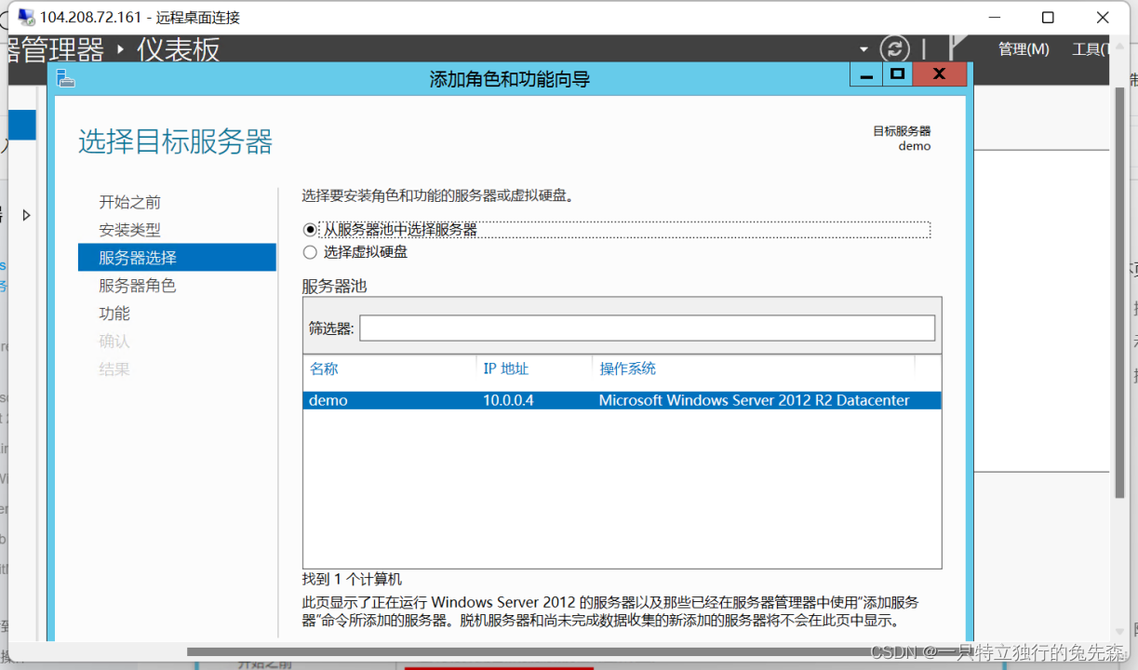The height and width of the screenshot is (670, 1138).
Task: Go to 开始之前 wizard step
Action: click(x=130, y=202)
